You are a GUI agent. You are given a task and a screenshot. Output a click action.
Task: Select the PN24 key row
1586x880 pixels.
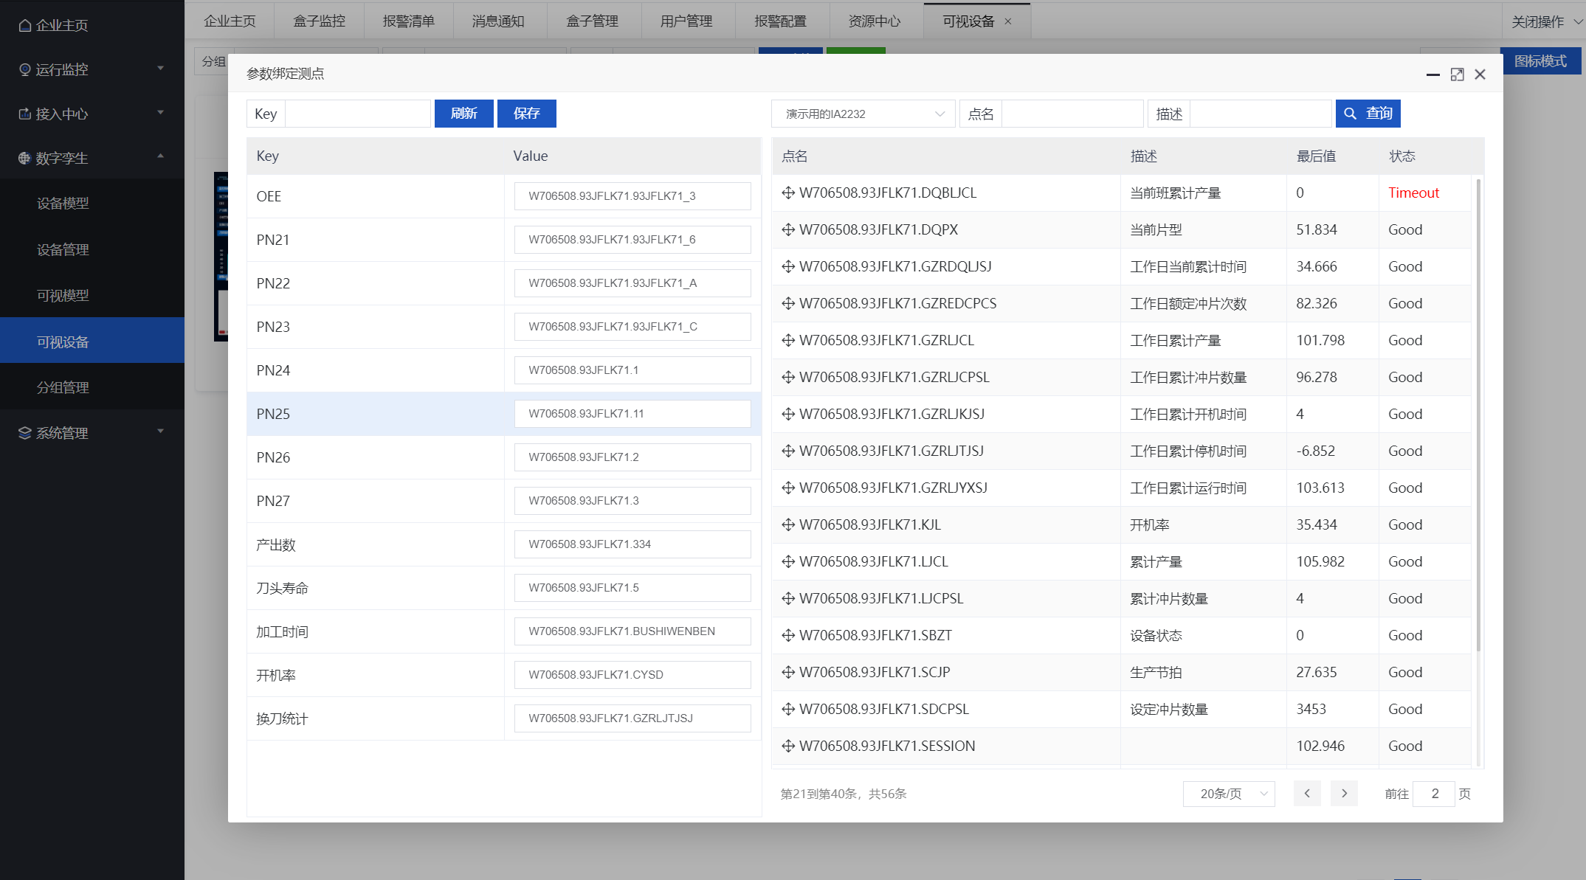[504, 370]
